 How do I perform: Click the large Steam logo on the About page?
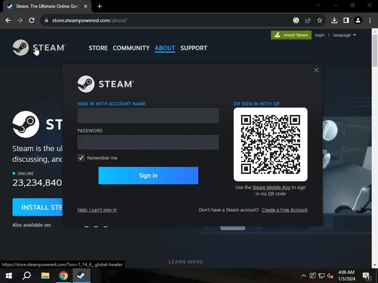tap(26, 125)
